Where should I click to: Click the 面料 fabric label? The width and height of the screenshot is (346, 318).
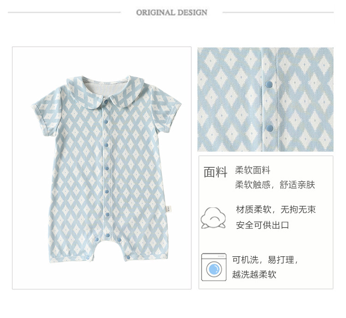coord(215,172)
